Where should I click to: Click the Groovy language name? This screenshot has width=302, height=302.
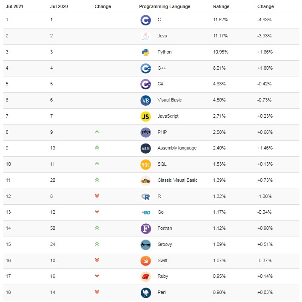pos(165,244)
